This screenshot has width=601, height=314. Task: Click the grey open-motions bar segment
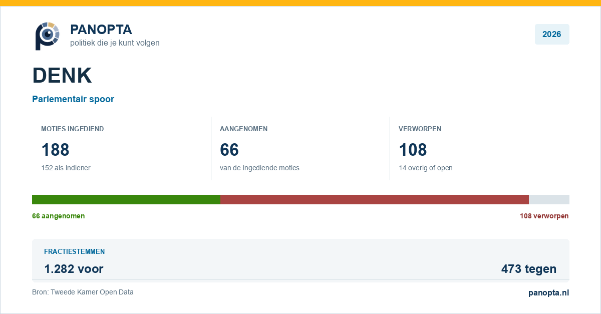coord(549,199)
